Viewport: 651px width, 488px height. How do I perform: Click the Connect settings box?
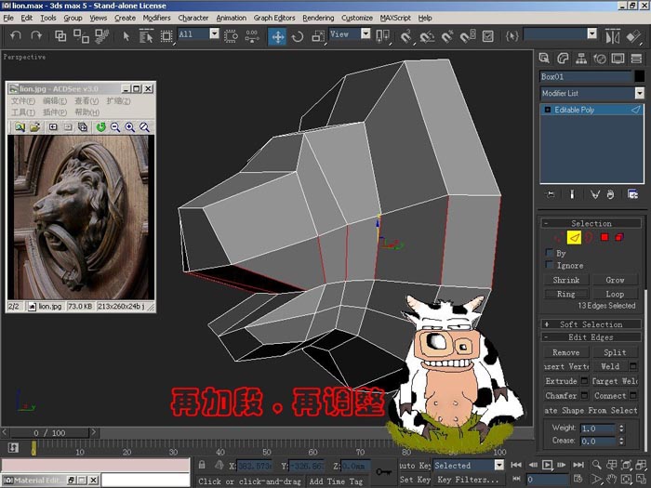pos(633,395)
